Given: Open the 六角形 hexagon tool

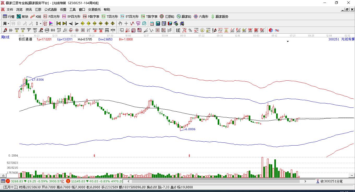Looking at the screenshot, I should (x=201, y=16).
